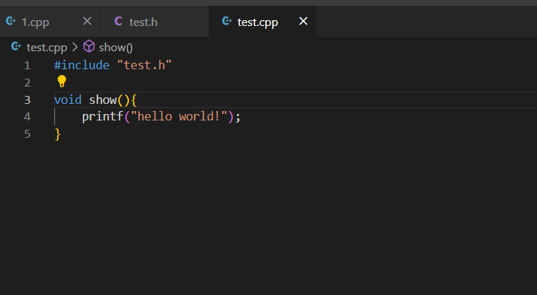Close the test.cpp editor tab
The image size is (537, 295).
303,22
